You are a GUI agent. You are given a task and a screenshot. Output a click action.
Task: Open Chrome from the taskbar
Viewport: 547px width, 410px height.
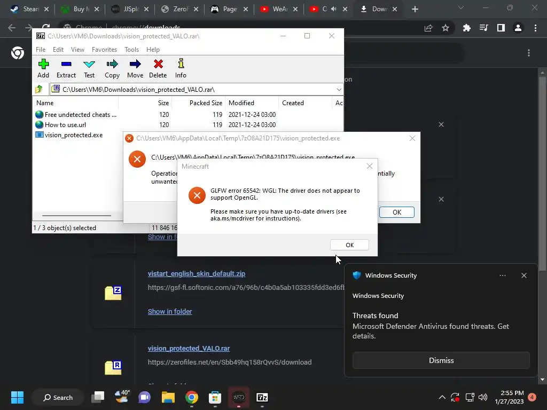[192, 397]
